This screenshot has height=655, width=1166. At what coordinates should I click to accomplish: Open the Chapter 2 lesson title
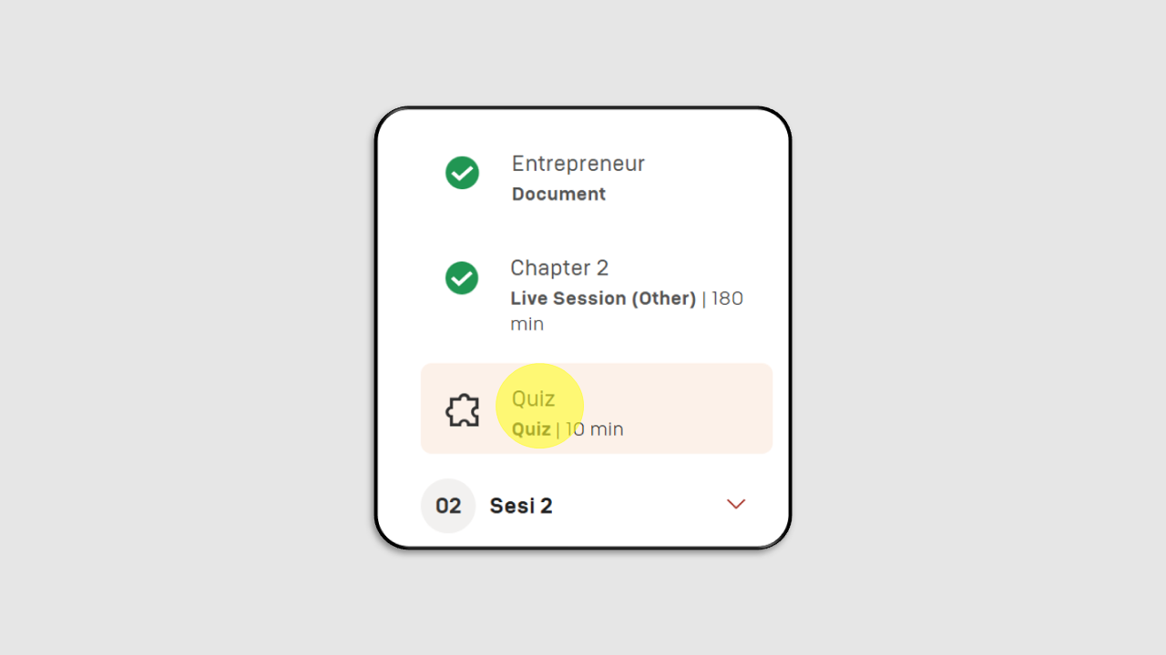click(559, 267)
